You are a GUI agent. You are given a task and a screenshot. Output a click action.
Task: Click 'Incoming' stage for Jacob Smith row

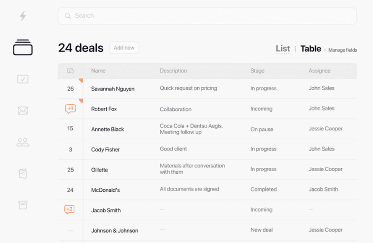261,210
